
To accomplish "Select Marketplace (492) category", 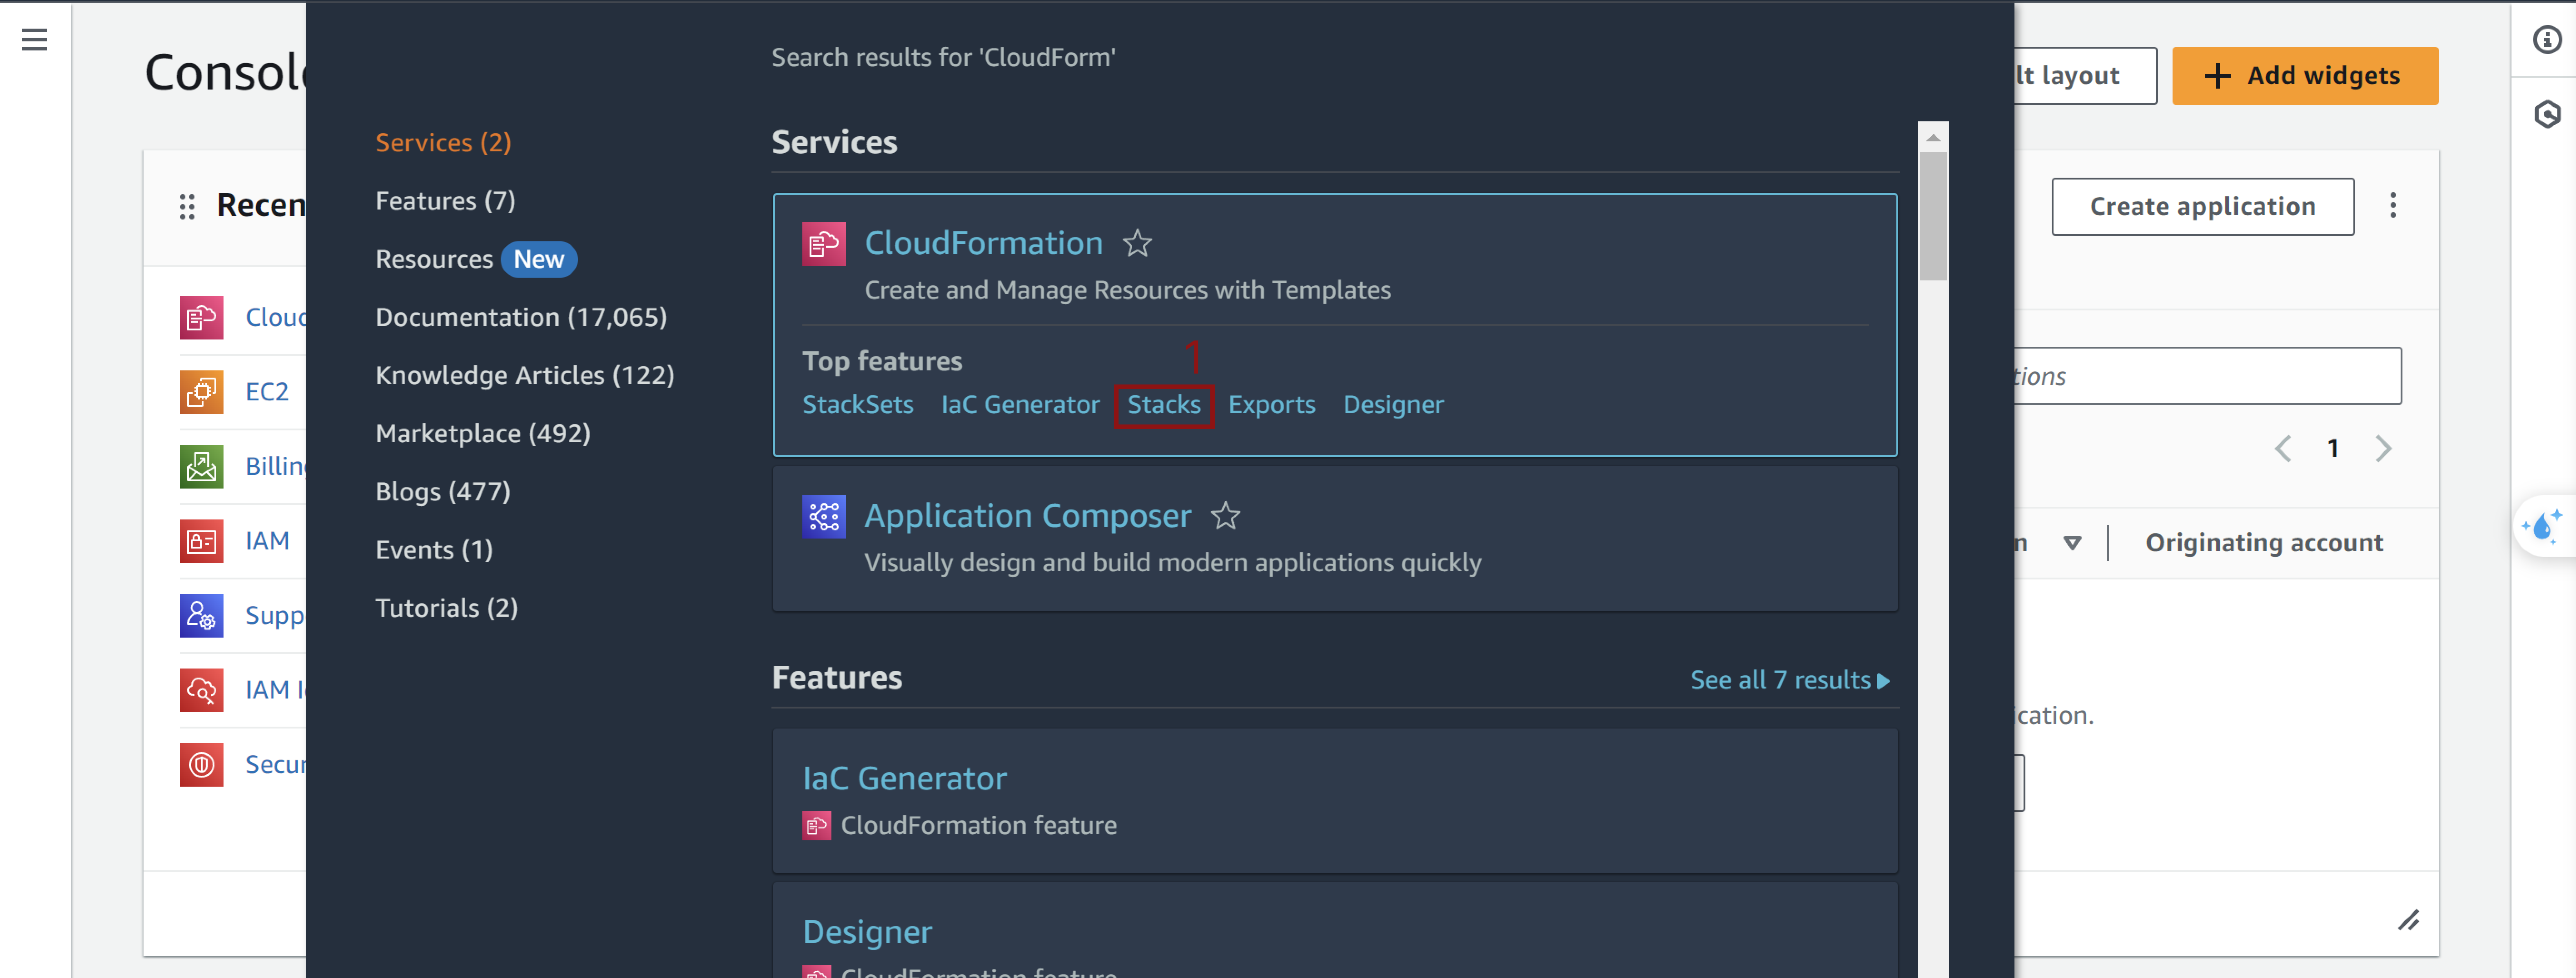I will click(482, 433).
